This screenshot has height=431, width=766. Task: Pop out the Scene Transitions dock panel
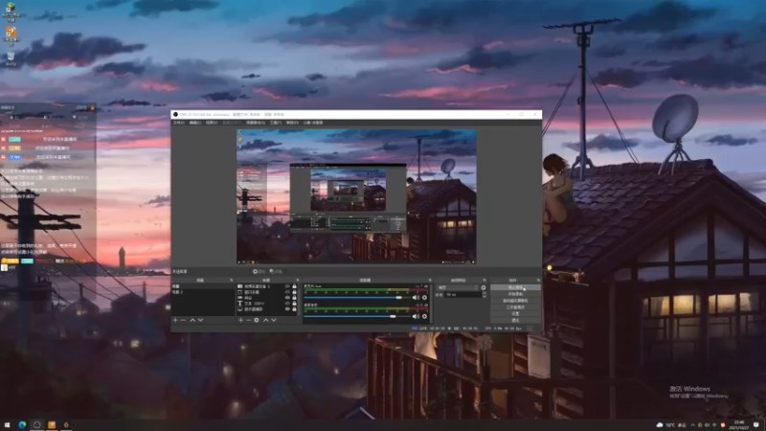tap(484, 281)
